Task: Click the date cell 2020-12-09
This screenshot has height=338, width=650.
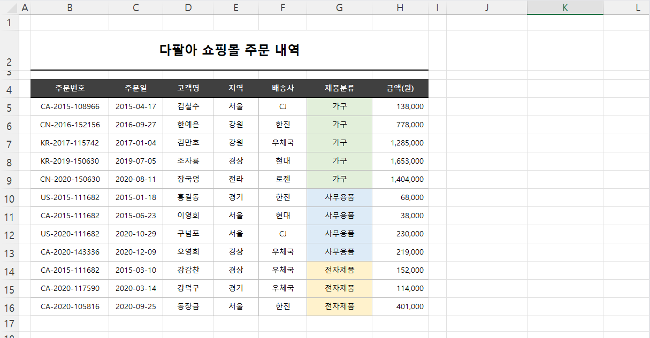Action: [x=135, y=252]
